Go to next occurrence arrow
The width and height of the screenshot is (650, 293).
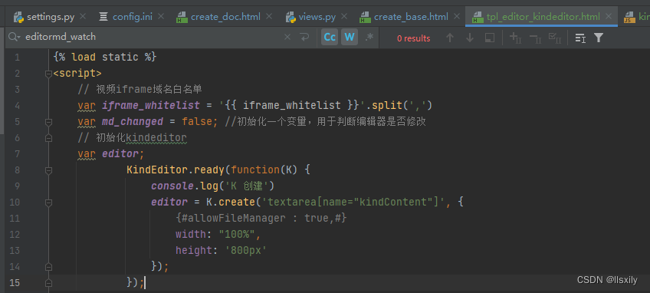pyautogui.click(x=470, y=38)
